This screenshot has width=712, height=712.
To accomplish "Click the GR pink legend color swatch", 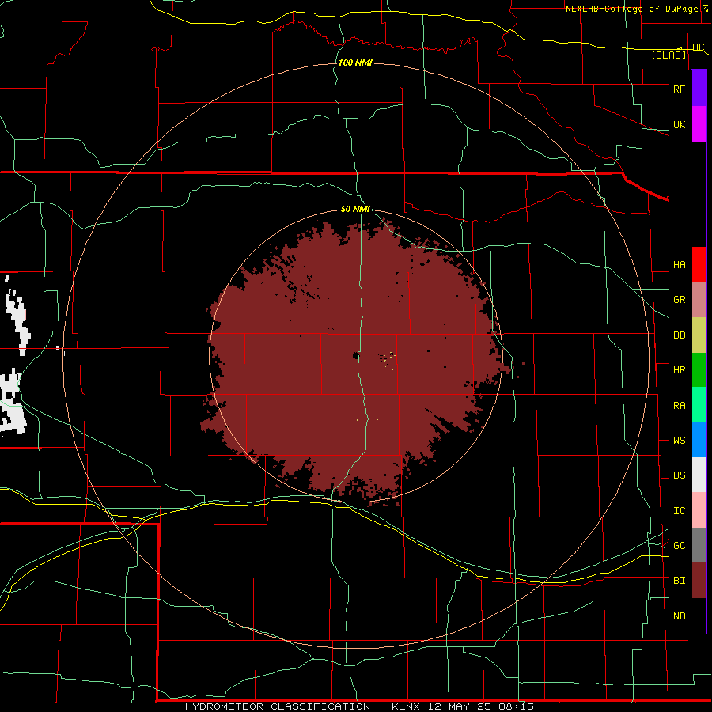I will point(699,299).
